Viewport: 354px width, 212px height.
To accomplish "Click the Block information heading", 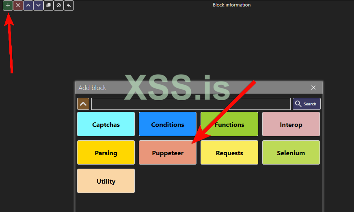I will pyautogui.click(x=232, y=5).
